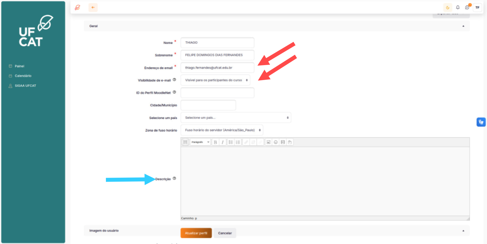The height and width of the screenshot is (244, 487).
Task: Go back using the orange arrow button
Action: (x=93, y=8)
